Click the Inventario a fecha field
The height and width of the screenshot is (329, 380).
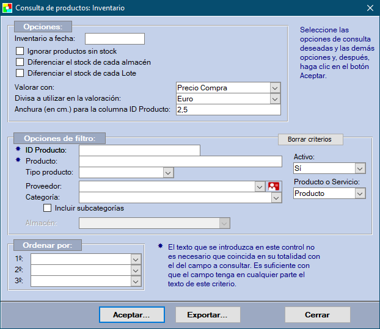point(114,39)
